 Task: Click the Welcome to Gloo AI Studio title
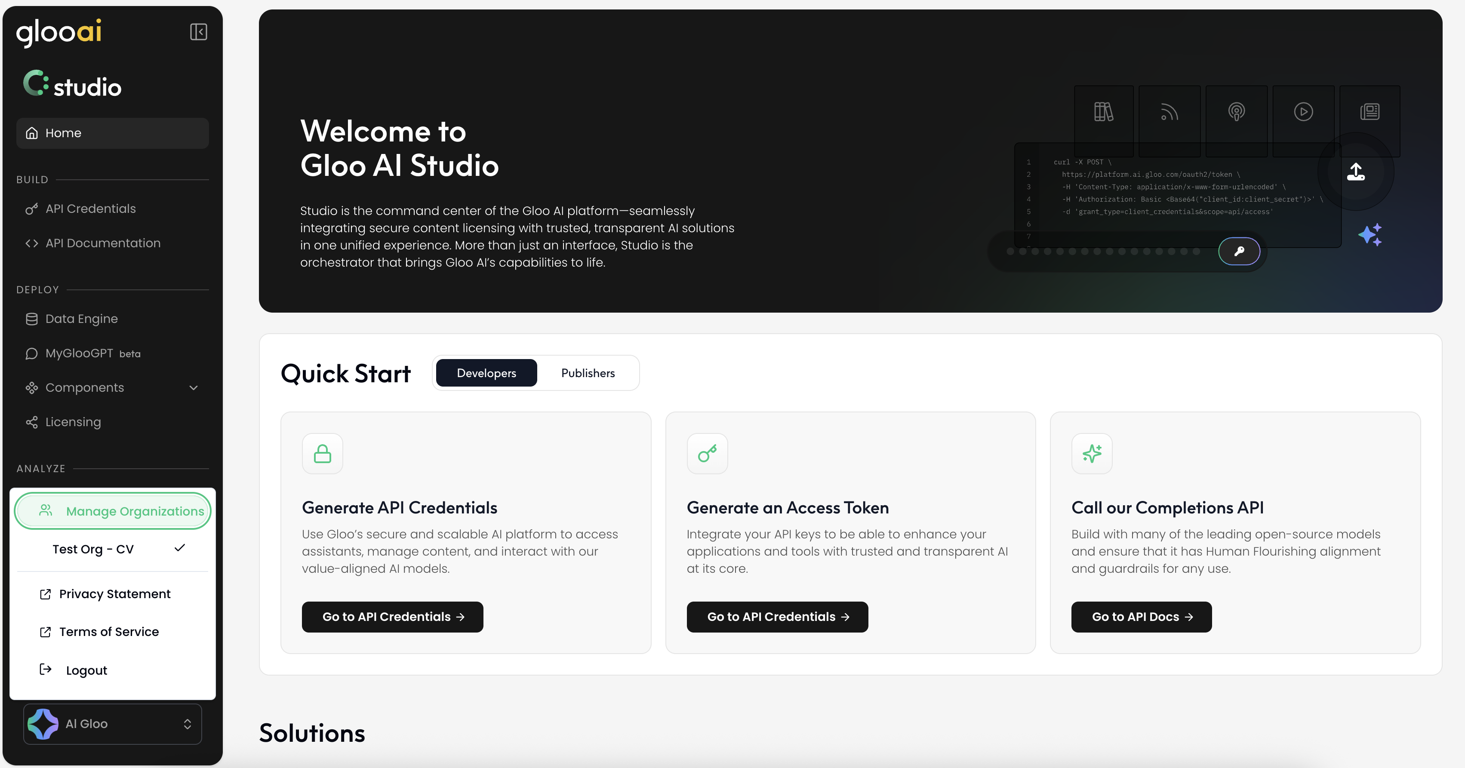tap(399, 148)
